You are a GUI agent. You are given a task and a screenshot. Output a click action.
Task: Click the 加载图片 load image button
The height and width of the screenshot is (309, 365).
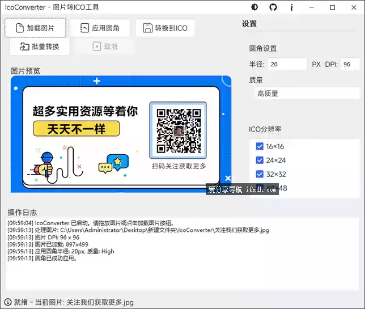click(x=35, y=28)
